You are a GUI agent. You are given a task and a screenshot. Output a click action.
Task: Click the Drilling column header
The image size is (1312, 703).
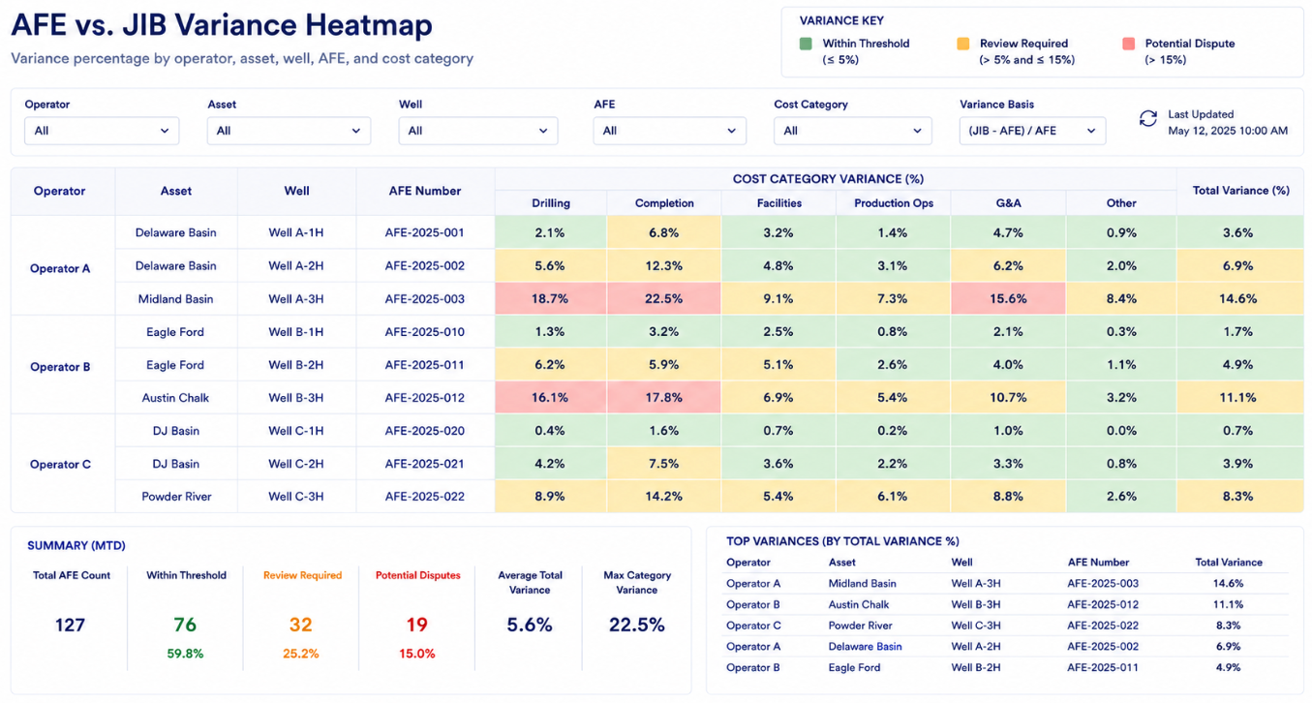point(551,203)
